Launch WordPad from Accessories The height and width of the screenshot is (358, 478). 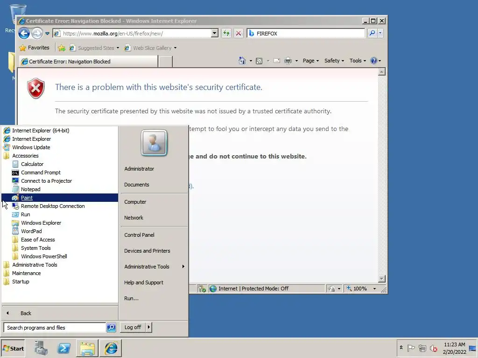pos(60,231)
